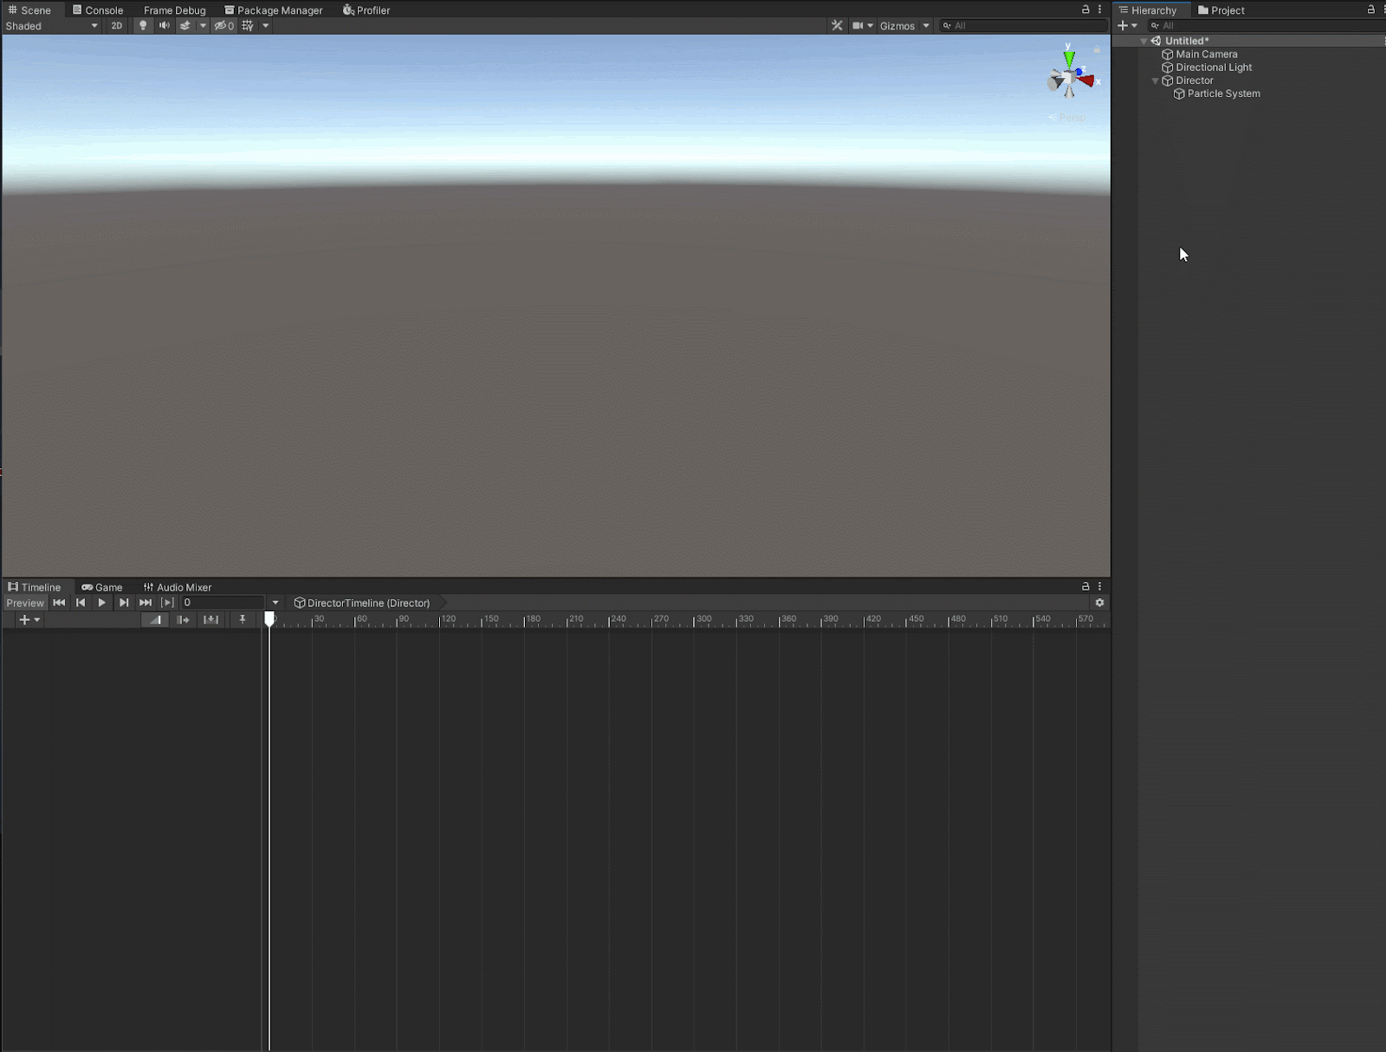1386x1052 pixels.
Task: Toggle scene lighting with the lightbulb icon
Action: coord(143,26)
